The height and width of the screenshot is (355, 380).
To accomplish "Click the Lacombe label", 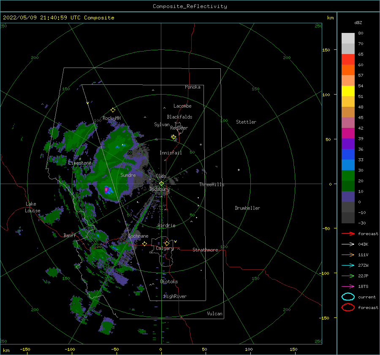I will click(x=182, y=106).
